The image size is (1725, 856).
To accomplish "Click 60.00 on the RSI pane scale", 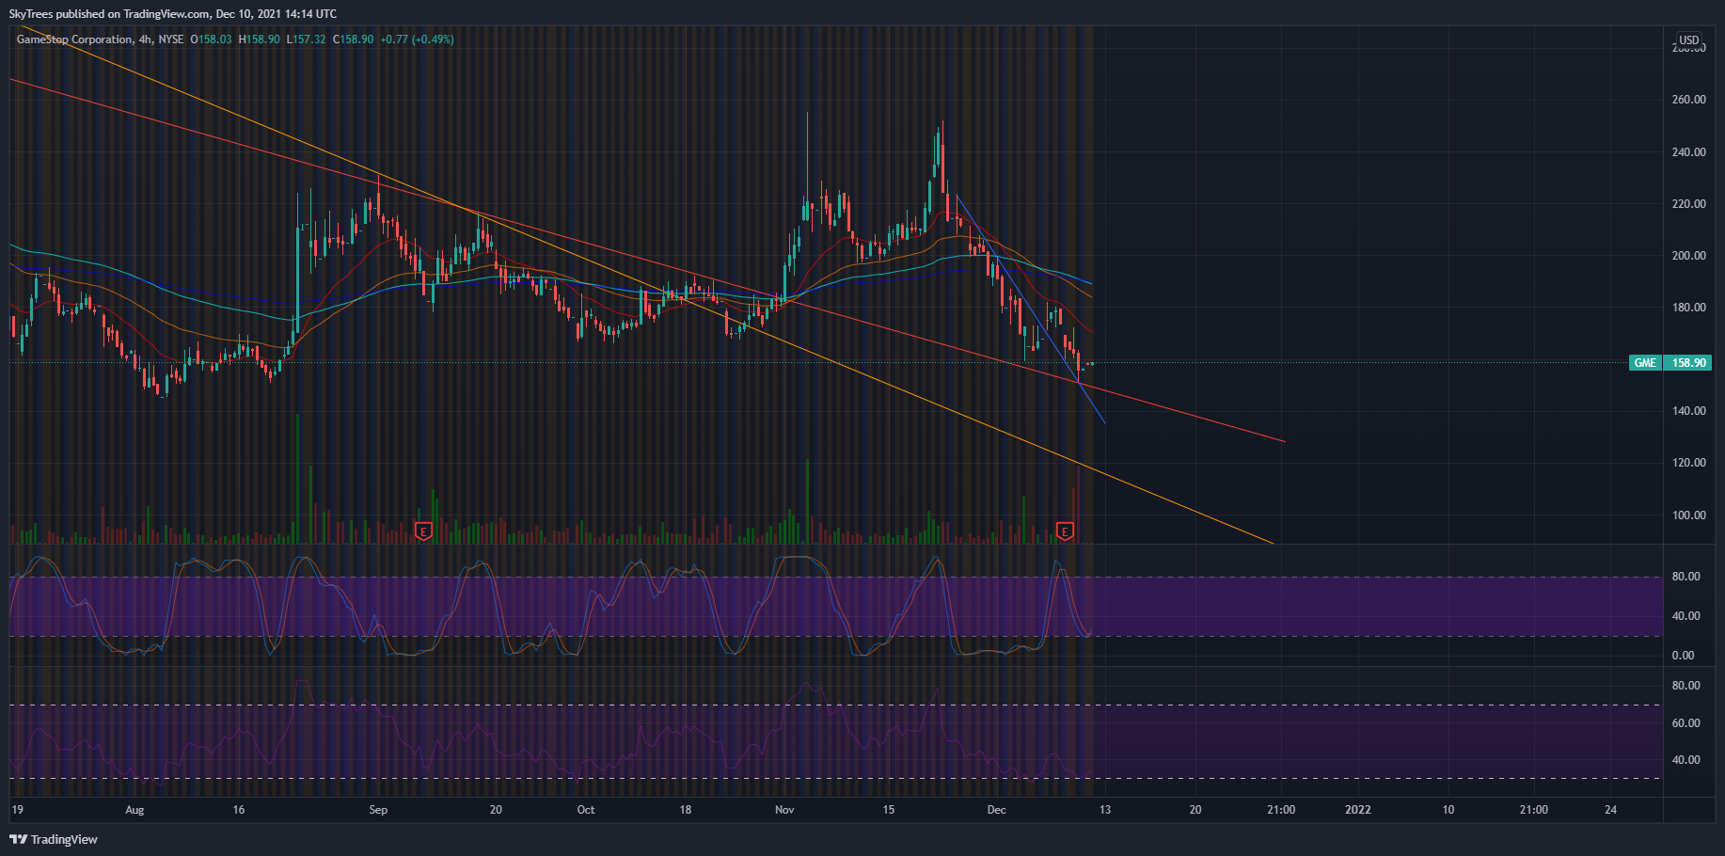I will [1685, 723].
